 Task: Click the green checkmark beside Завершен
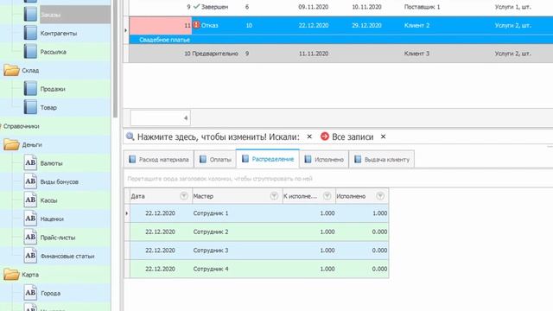click(x=196, y=6)
